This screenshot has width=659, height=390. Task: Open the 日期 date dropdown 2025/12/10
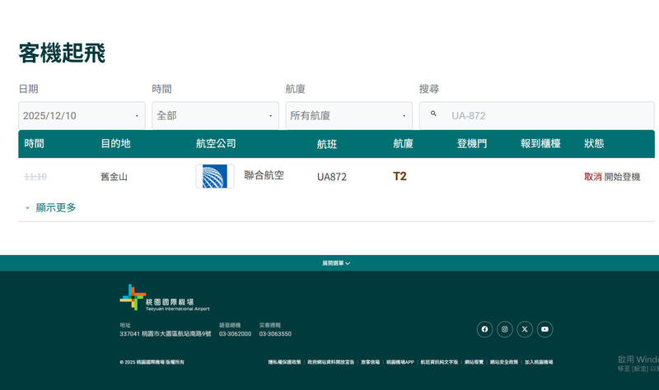[x=82, y=115]
